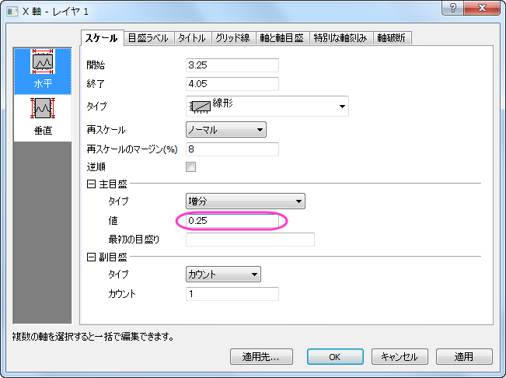Viewport: 506px width, 378px height.
Task: Click the 適用先... button
Action: pyautogui.click(x=261, y=357)
